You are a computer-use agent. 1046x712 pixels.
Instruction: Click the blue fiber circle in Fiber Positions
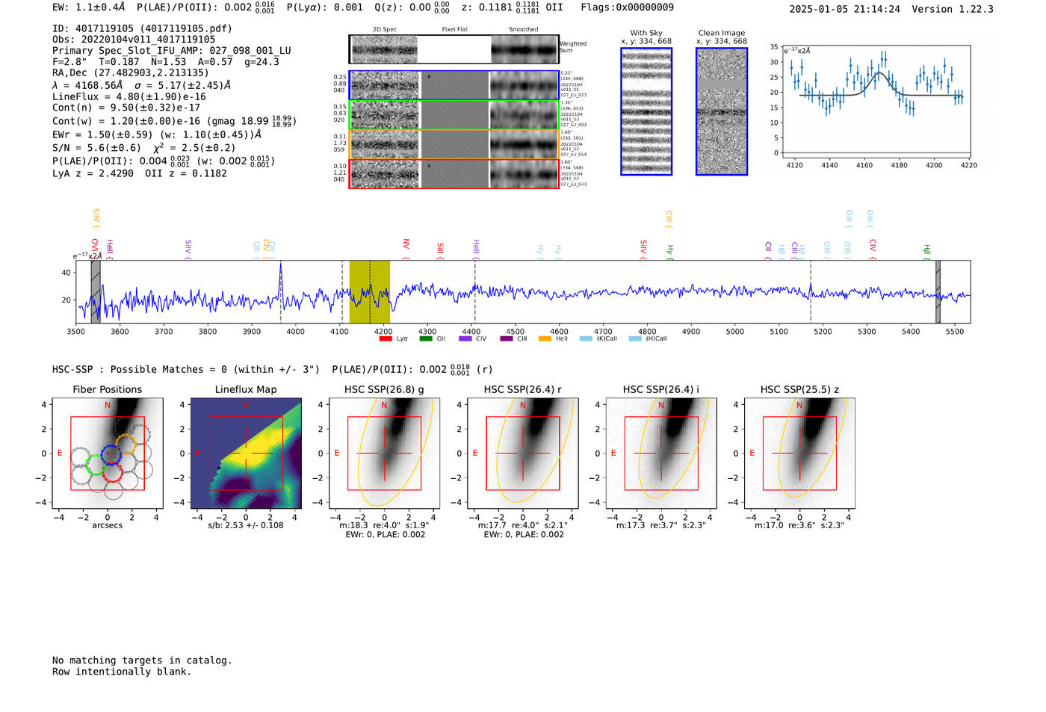click(x=111, y=453)
